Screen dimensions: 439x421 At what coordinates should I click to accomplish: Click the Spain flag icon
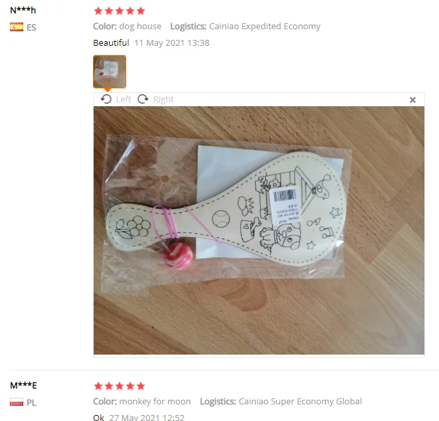tap(17, 27)
